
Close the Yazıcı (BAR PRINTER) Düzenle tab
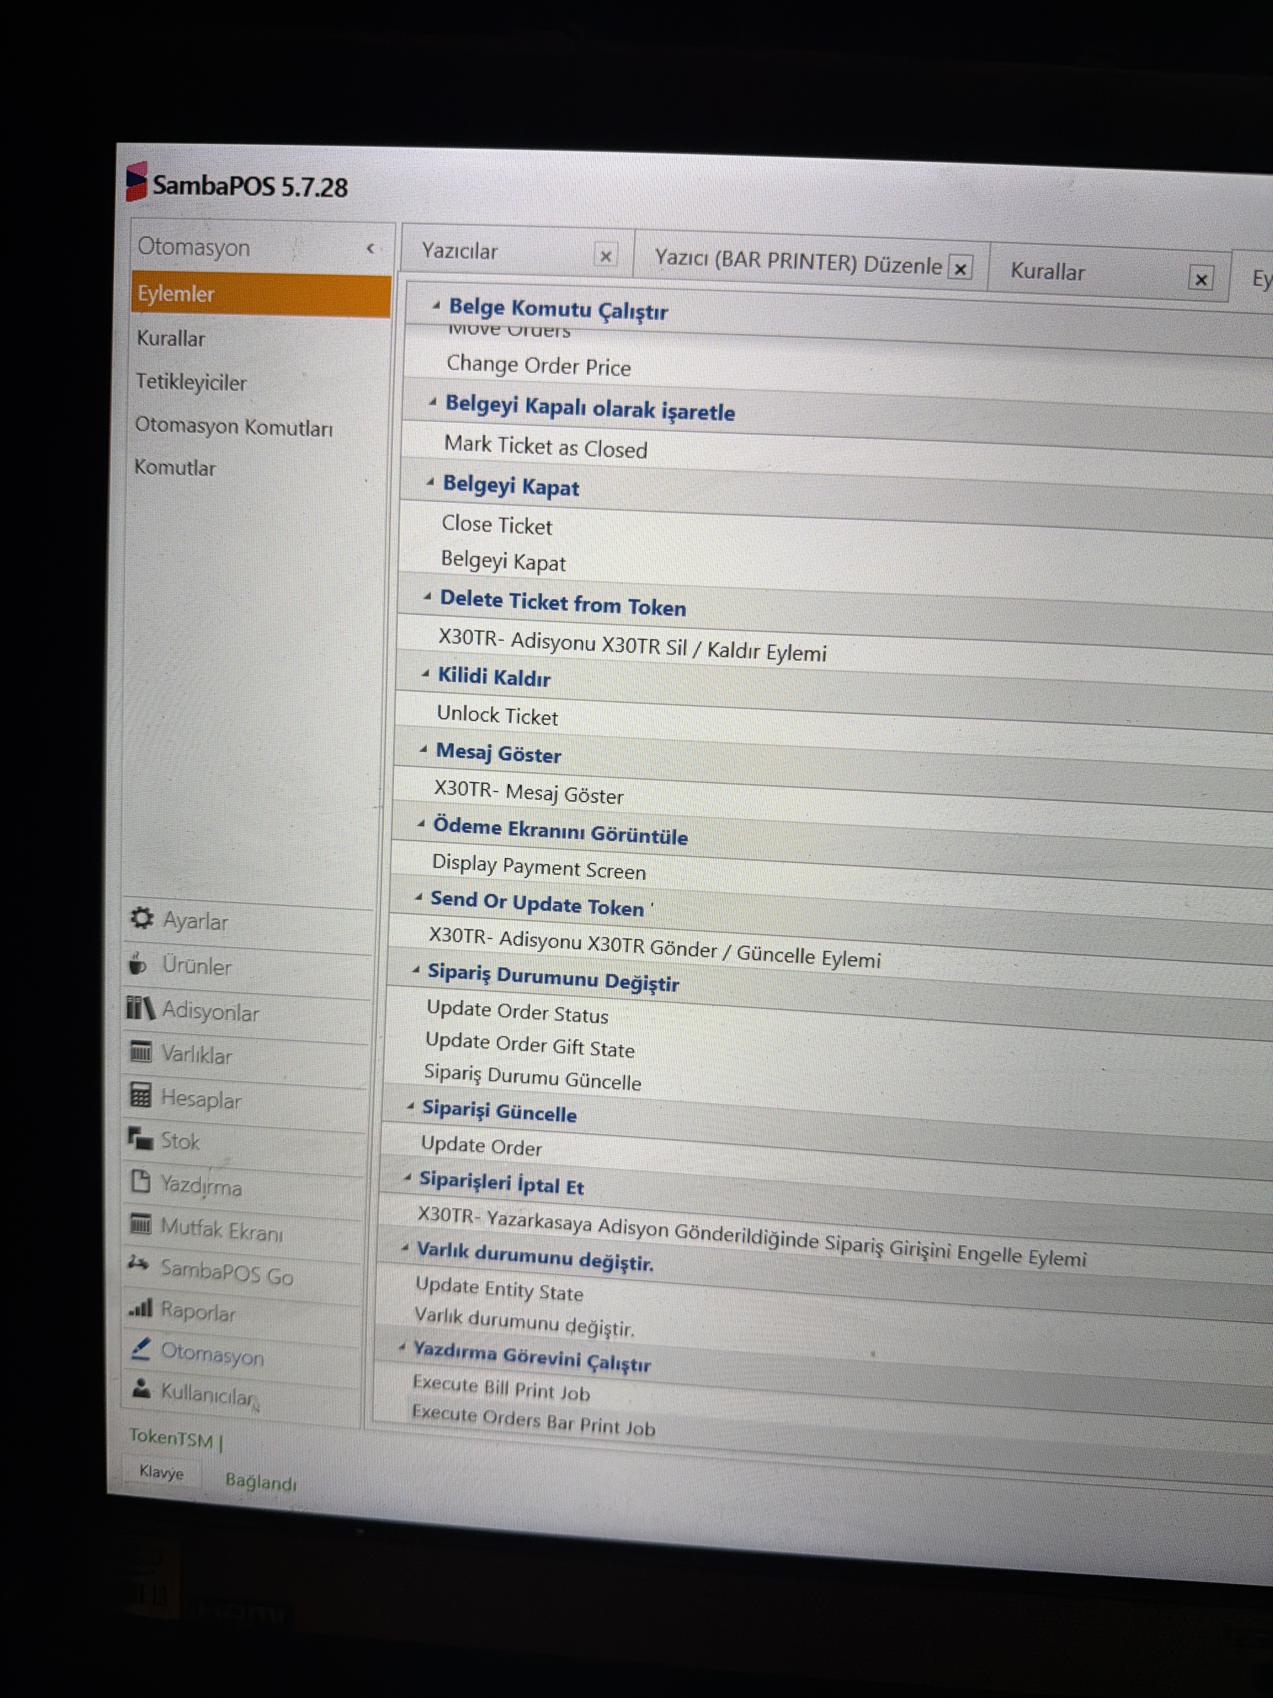point(960,269)
